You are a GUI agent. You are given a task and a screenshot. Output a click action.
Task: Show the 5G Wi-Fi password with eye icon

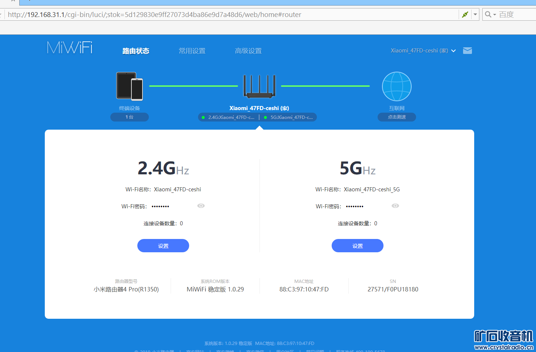(x=395, y=206)
